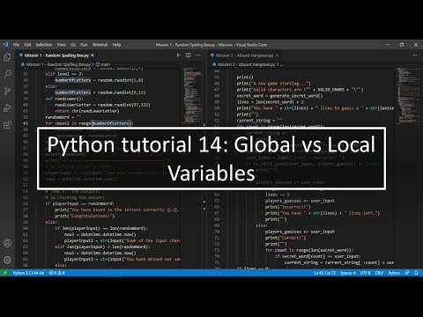Open the Explorer view in activity bar
423x317 pixels.
[x=7, y=57]
